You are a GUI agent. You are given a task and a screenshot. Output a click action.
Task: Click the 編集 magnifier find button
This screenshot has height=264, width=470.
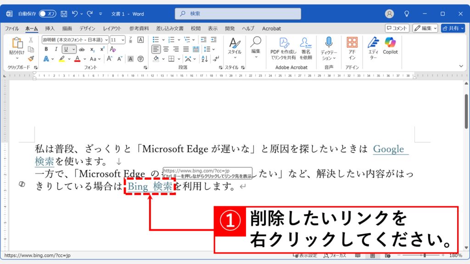(256, 47)
